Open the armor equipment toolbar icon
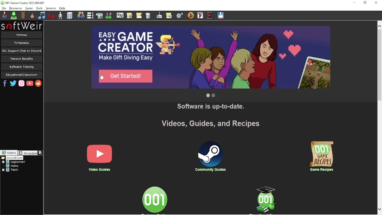Image resolution: width=382 pixels, height=215 pixels. pyautogui.click(x=100, y=16)
